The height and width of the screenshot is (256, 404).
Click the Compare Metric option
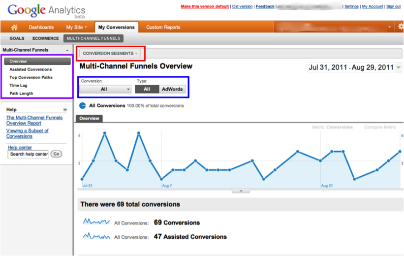[380, 127]
